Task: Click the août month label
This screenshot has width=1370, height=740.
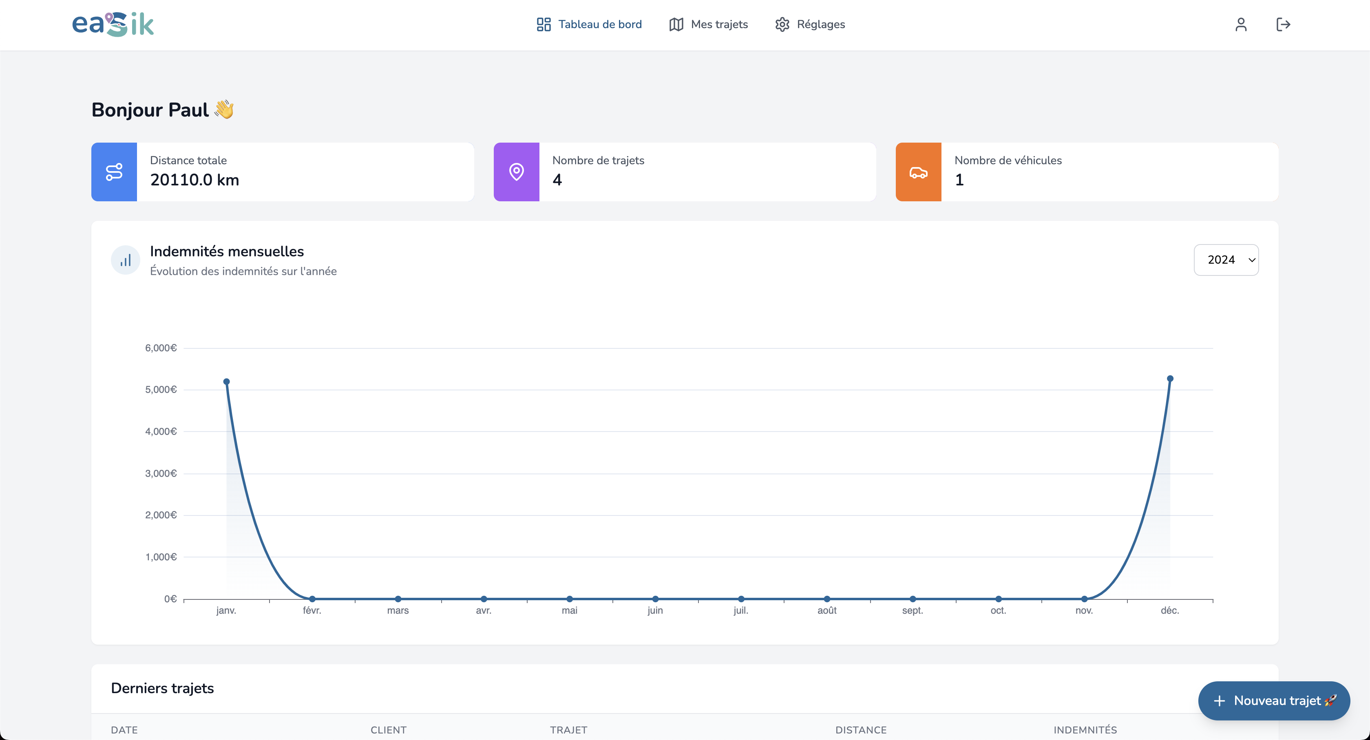Action: (827, 610)
